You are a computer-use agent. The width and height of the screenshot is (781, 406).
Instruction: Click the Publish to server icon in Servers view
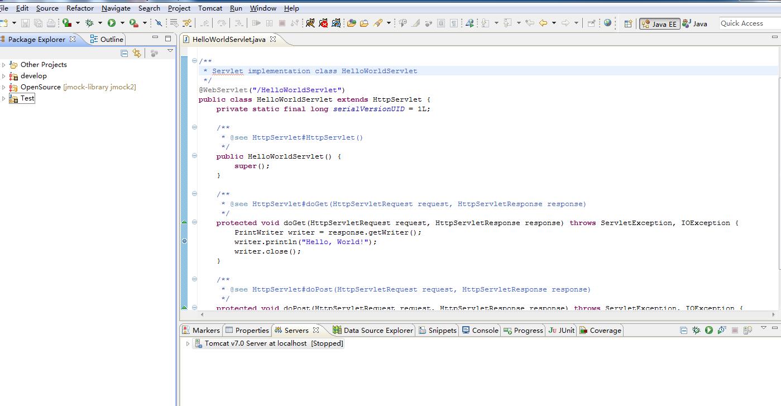pos(748,330)
